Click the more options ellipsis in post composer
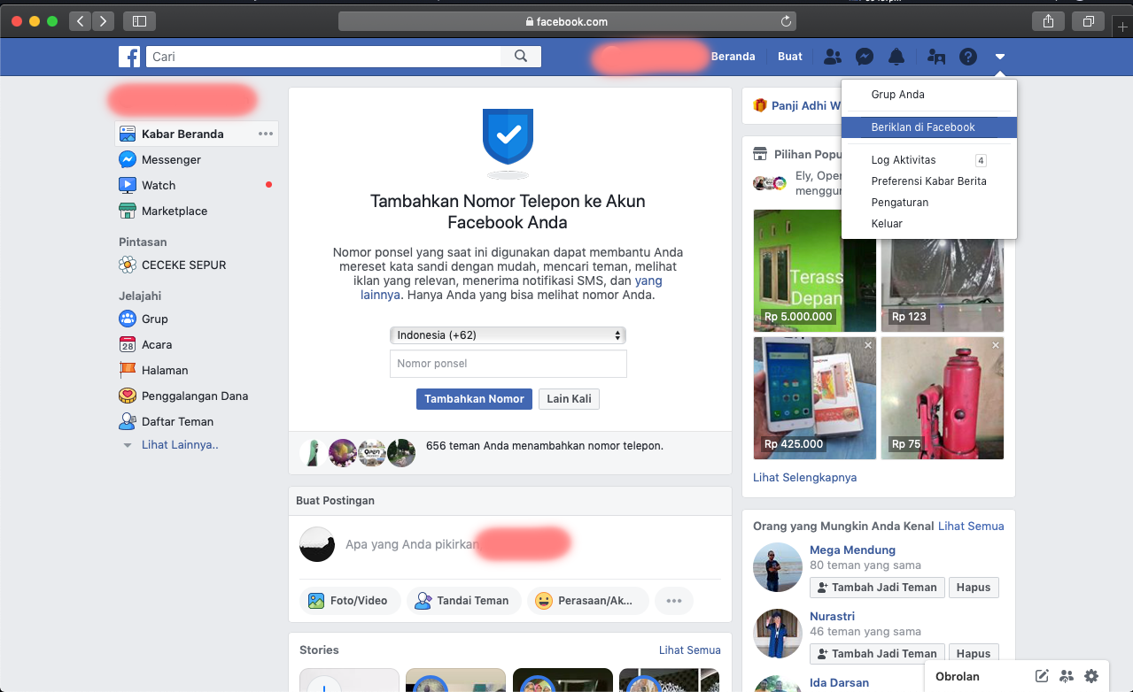1133x692 pixels. (x=674, y=601)
